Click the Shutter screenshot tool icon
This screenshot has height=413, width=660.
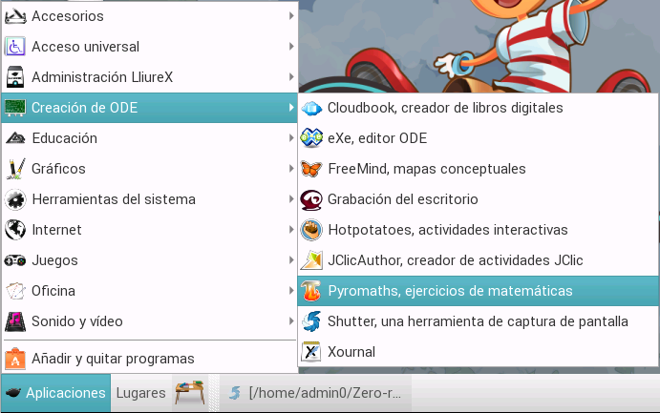(x=311, y=321)
